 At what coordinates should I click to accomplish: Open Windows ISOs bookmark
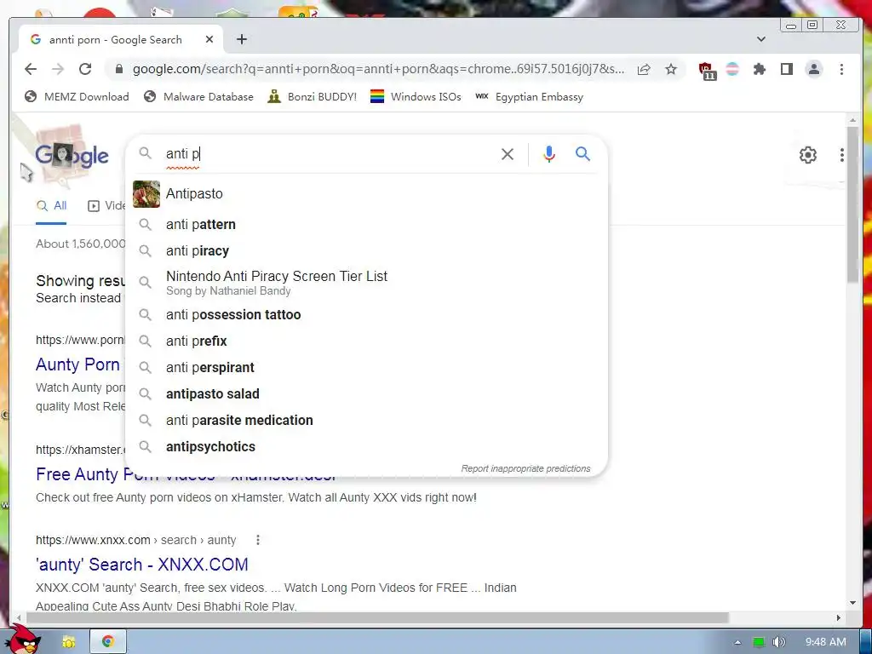416,97
